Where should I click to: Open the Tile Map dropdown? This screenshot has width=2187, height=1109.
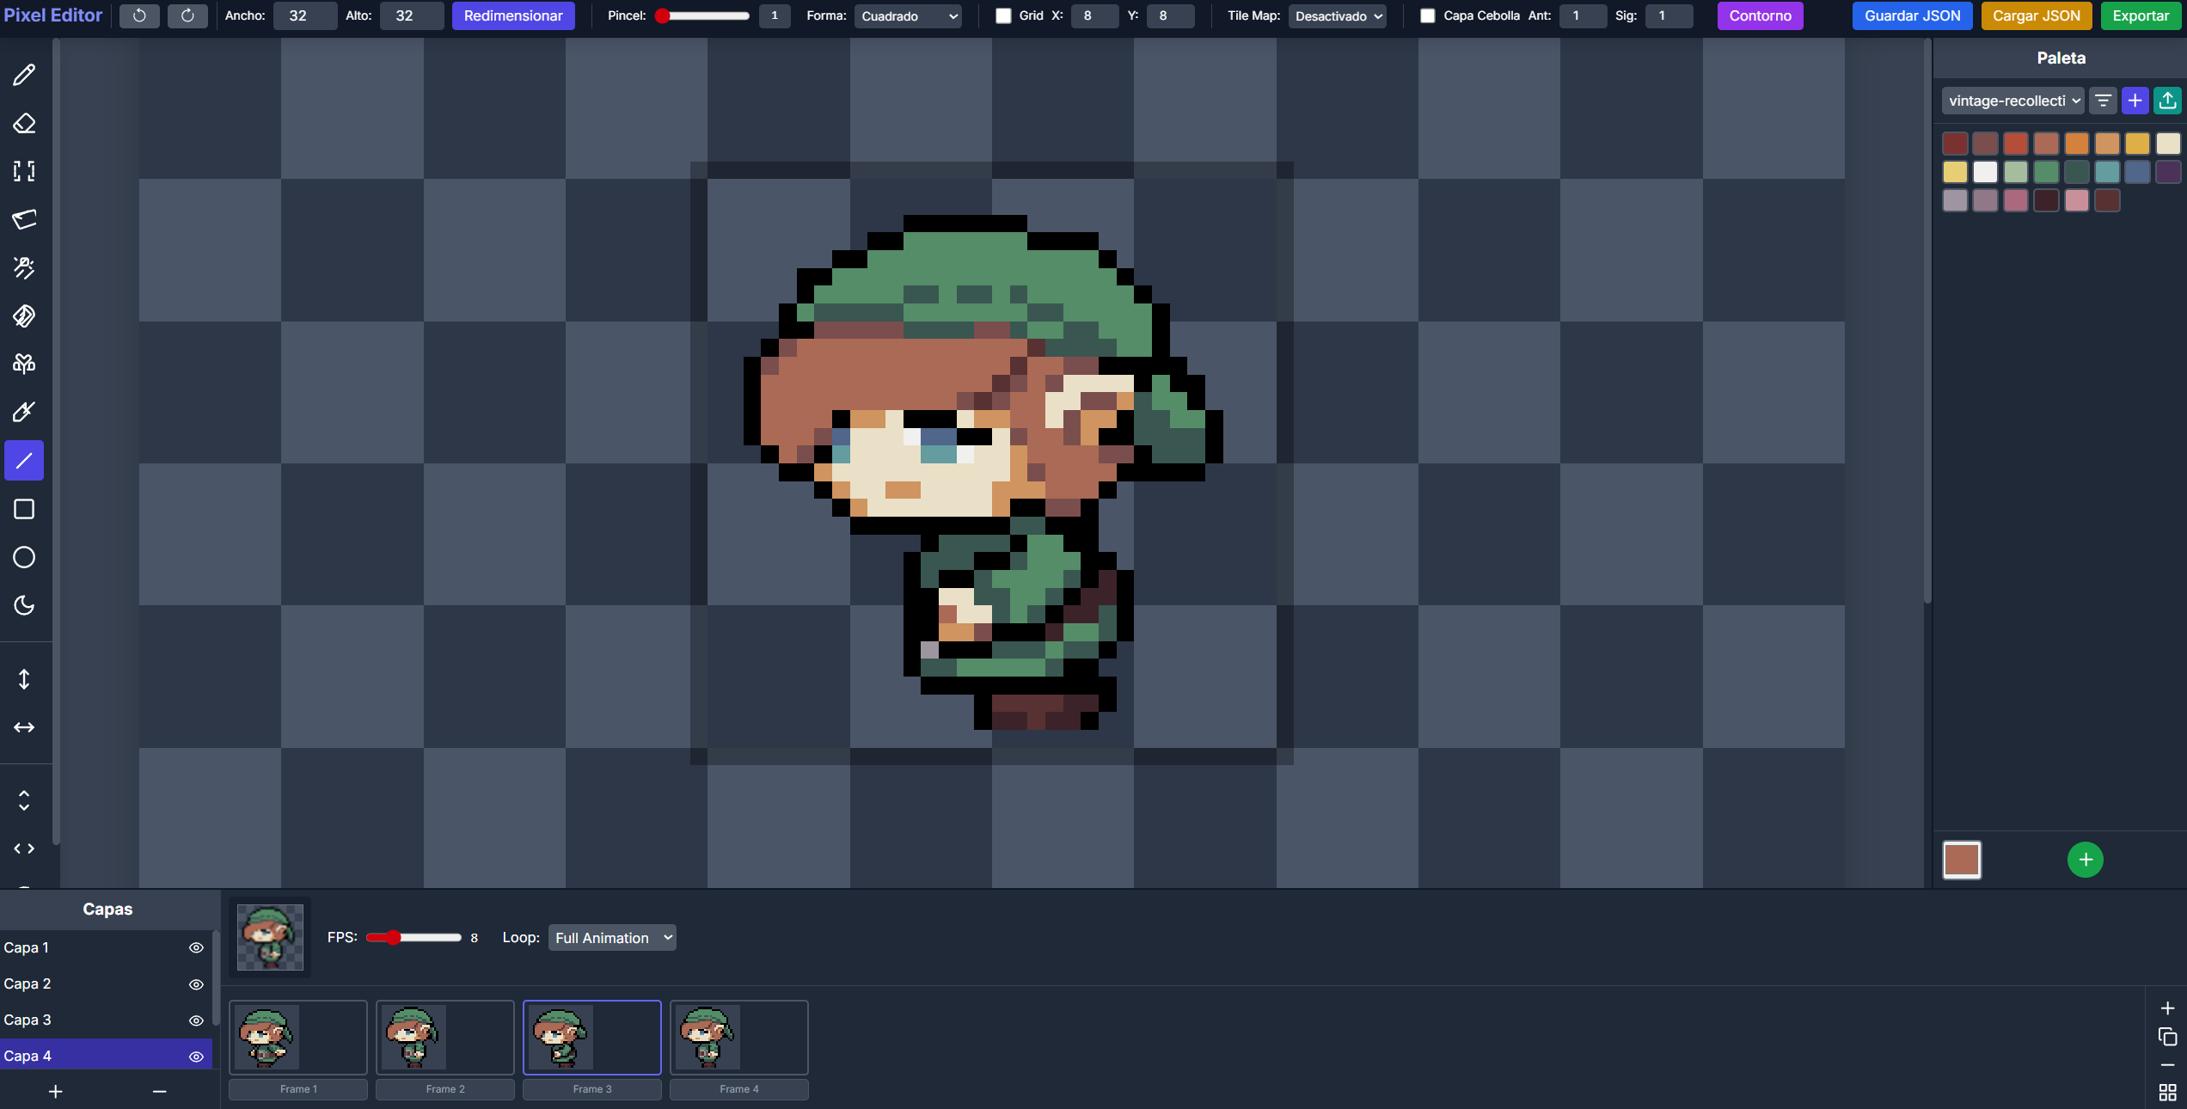(x=1338, y=15)
